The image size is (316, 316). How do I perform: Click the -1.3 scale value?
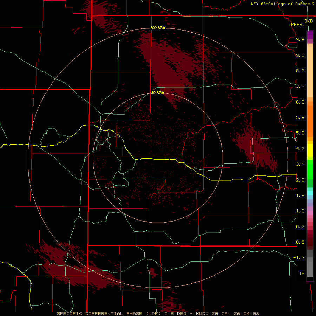pyautogui.click(x=299, y=258)
